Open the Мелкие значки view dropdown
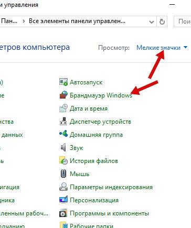The height and width of the screenshot is (228, 191). pyautogui.click(x=162, y=48)
